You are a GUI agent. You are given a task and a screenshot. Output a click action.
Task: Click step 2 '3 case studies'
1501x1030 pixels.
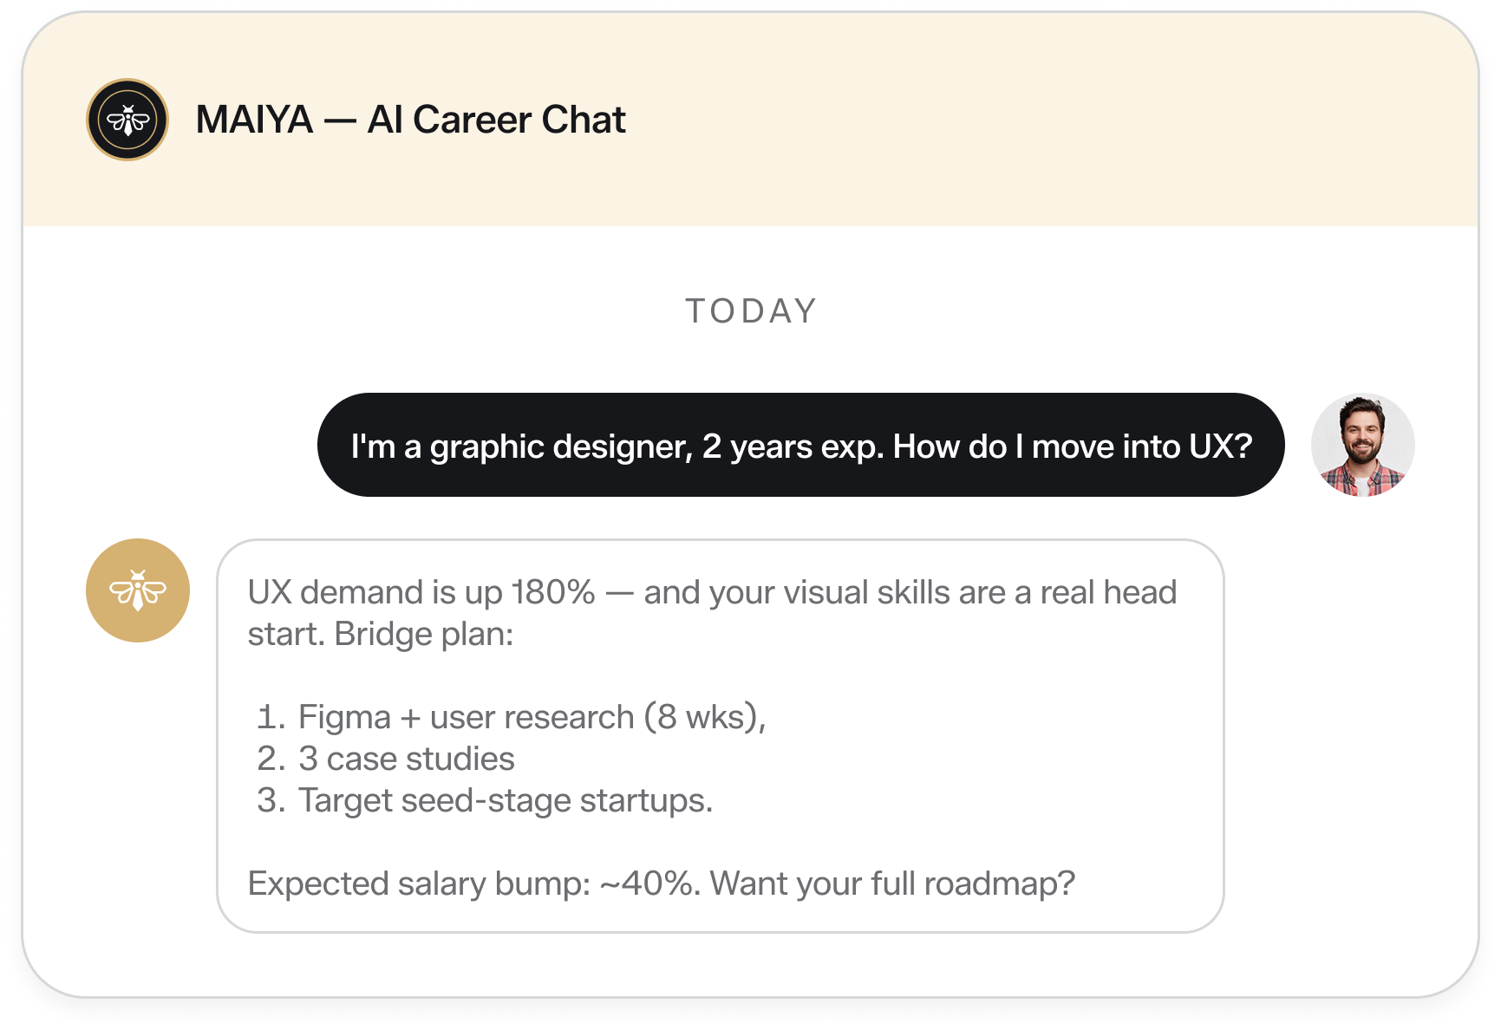(x=386, y=759)
